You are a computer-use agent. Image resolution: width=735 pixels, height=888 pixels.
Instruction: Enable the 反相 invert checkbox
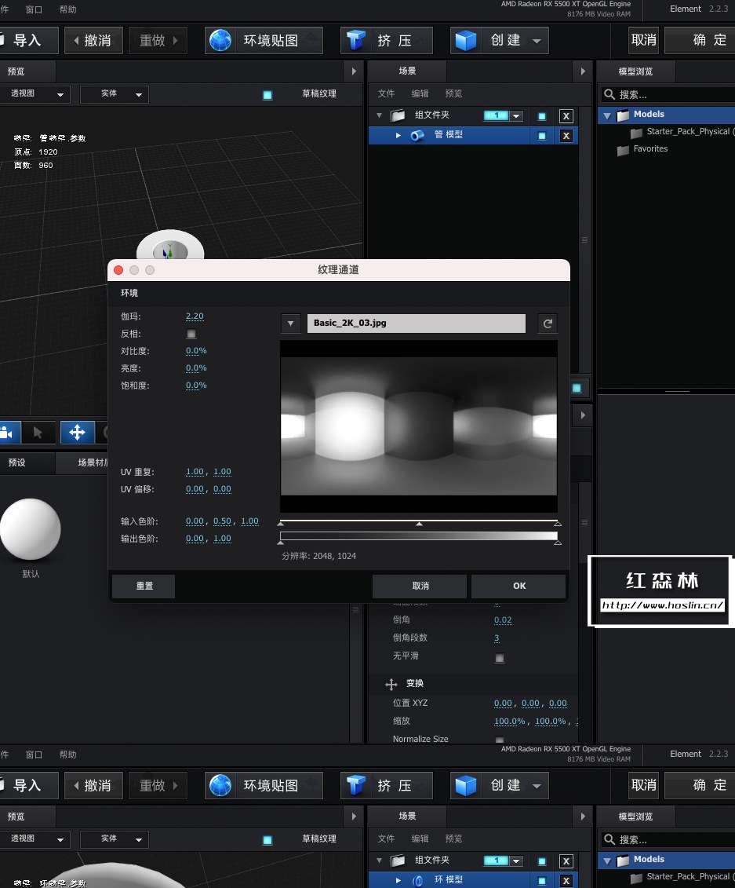point(191,334)
